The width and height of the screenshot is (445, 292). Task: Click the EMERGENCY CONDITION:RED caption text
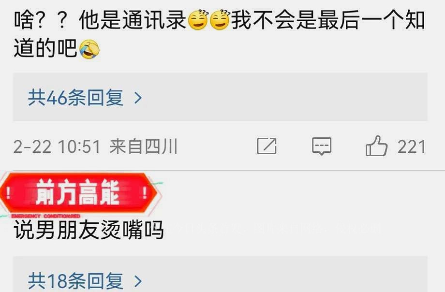45,216
